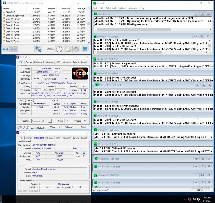The height and width of the screenshot is (203, 215).
Task: Click the log file add icon
Action: [67, 49]
